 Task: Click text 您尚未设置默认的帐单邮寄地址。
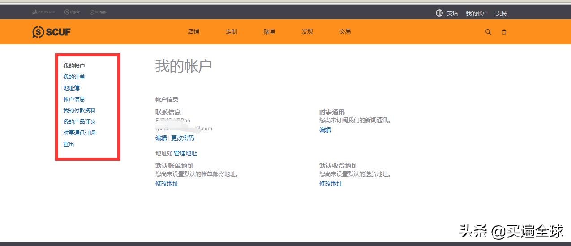pos(197,174)
